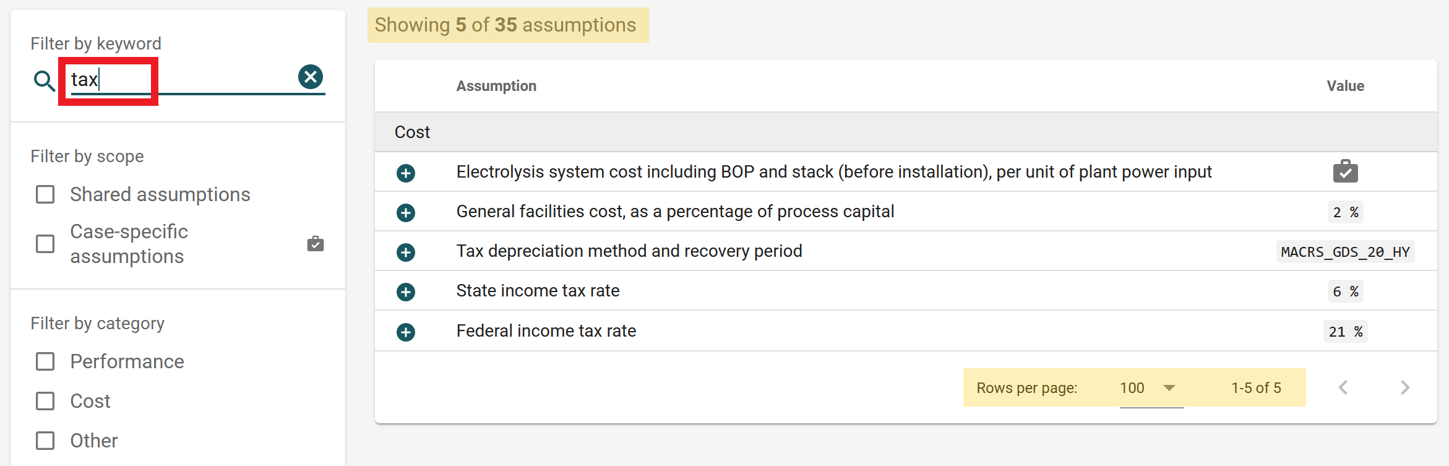The width and height of the screenshot is (1449, 466).
Task: Click the case-specific briefcase icon in Value column
Action: (1345, 171)
